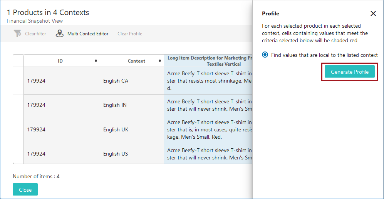Select 'Find values local to context' radio
The height and width of the screenshot is (199, 384).
click(265, 55)
